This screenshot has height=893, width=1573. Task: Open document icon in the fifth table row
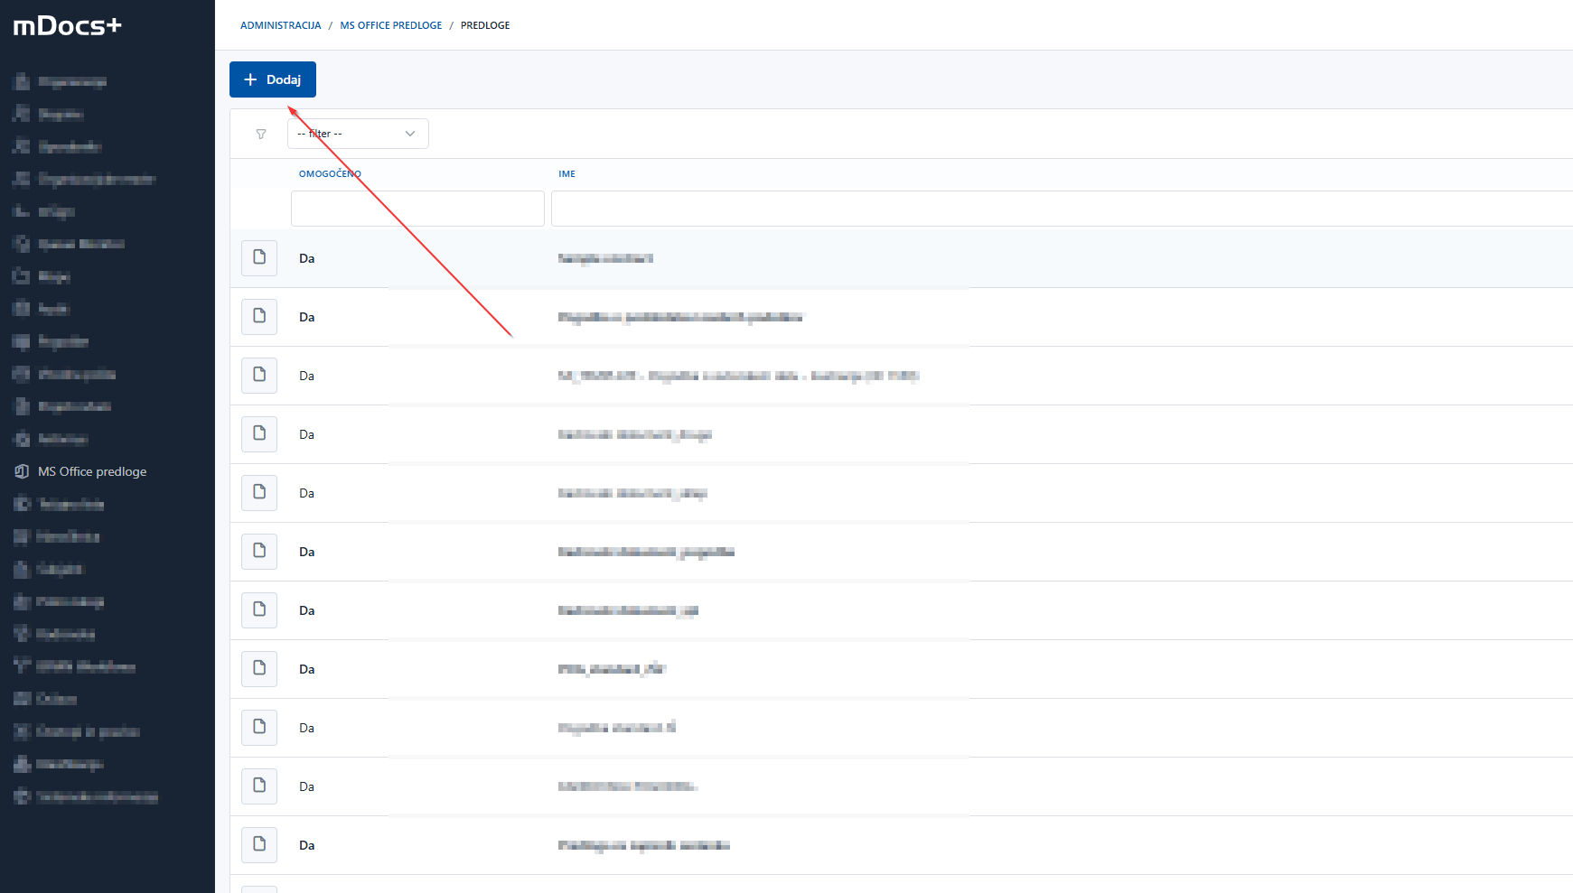click(259, 492)
